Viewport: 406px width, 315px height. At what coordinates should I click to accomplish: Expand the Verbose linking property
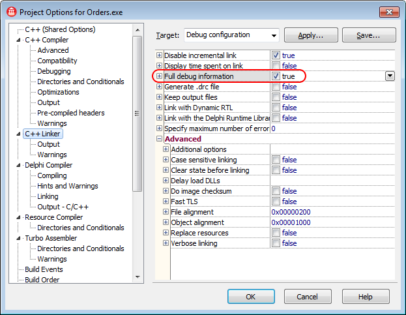pos(166,243)
